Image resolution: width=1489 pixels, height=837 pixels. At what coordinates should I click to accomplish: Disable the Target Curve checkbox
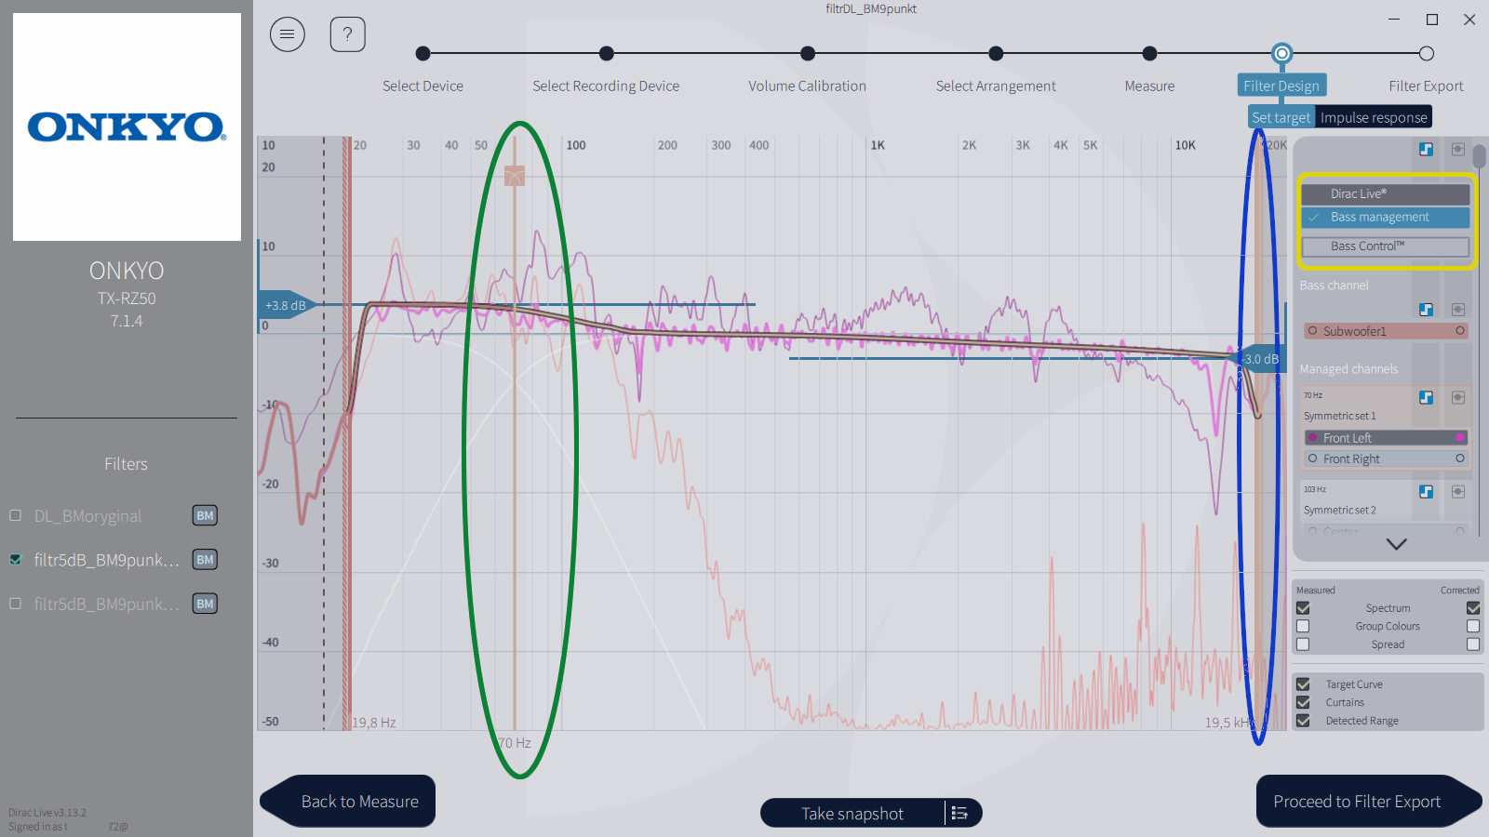click(x=1303, y=684)
